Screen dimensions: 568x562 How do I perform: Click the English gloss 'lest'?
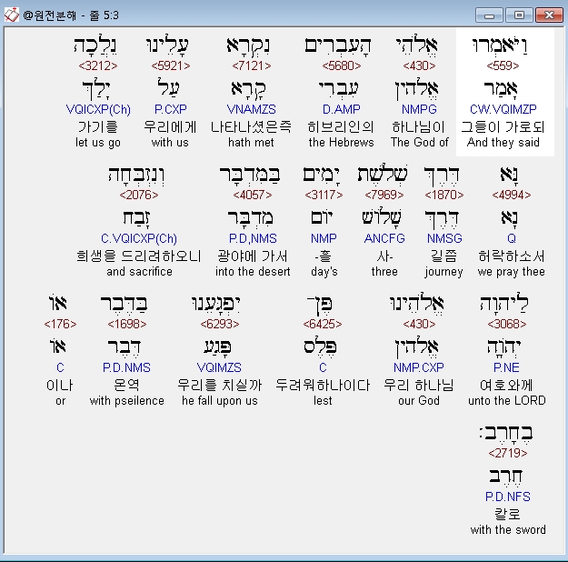(323, 401)
